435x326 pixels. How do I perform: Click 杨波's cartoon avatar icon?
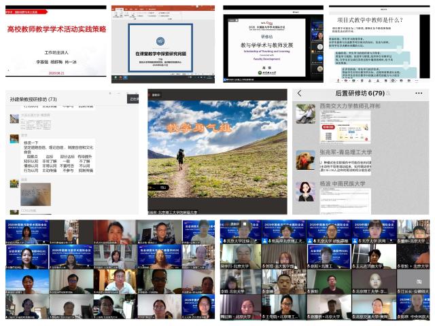(x=305, y=192)
